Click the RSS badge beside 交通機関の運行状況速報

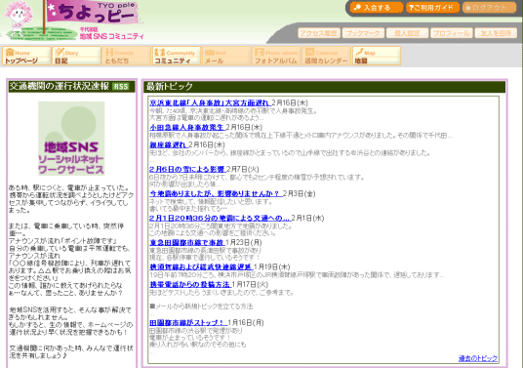tap(121, 87)
